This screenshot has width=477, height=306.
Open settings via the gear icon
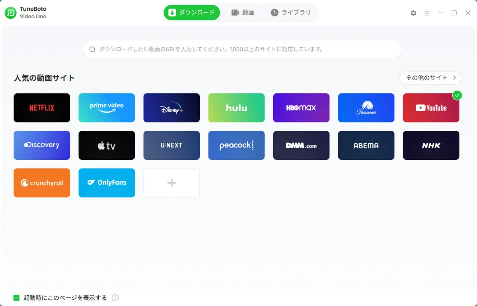(x=413, y=13)
